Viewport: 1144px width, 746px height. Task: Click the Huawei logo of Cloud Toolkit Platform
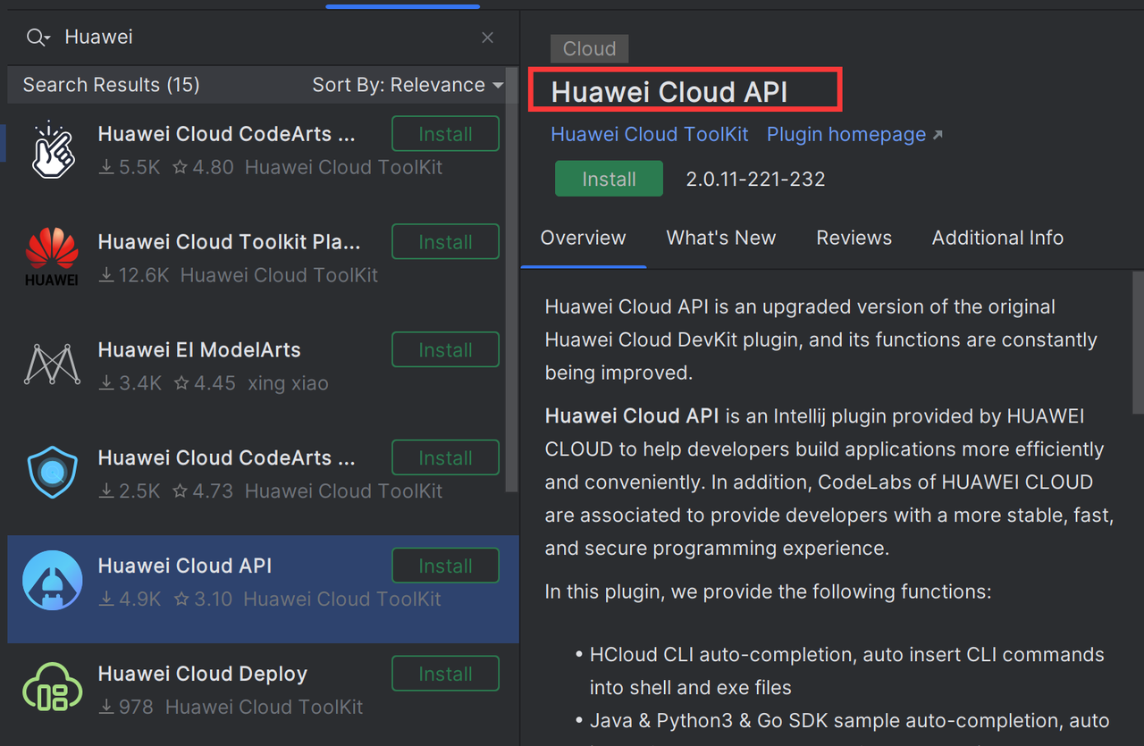point(52,256)
